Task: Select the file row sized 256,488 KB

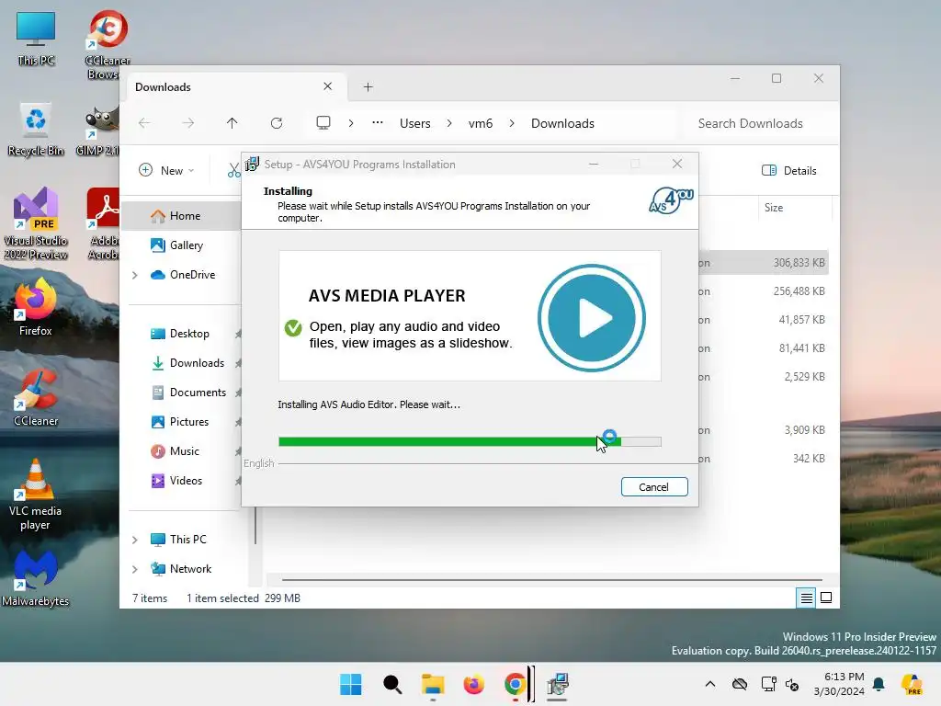Action: tap(763, 291)
